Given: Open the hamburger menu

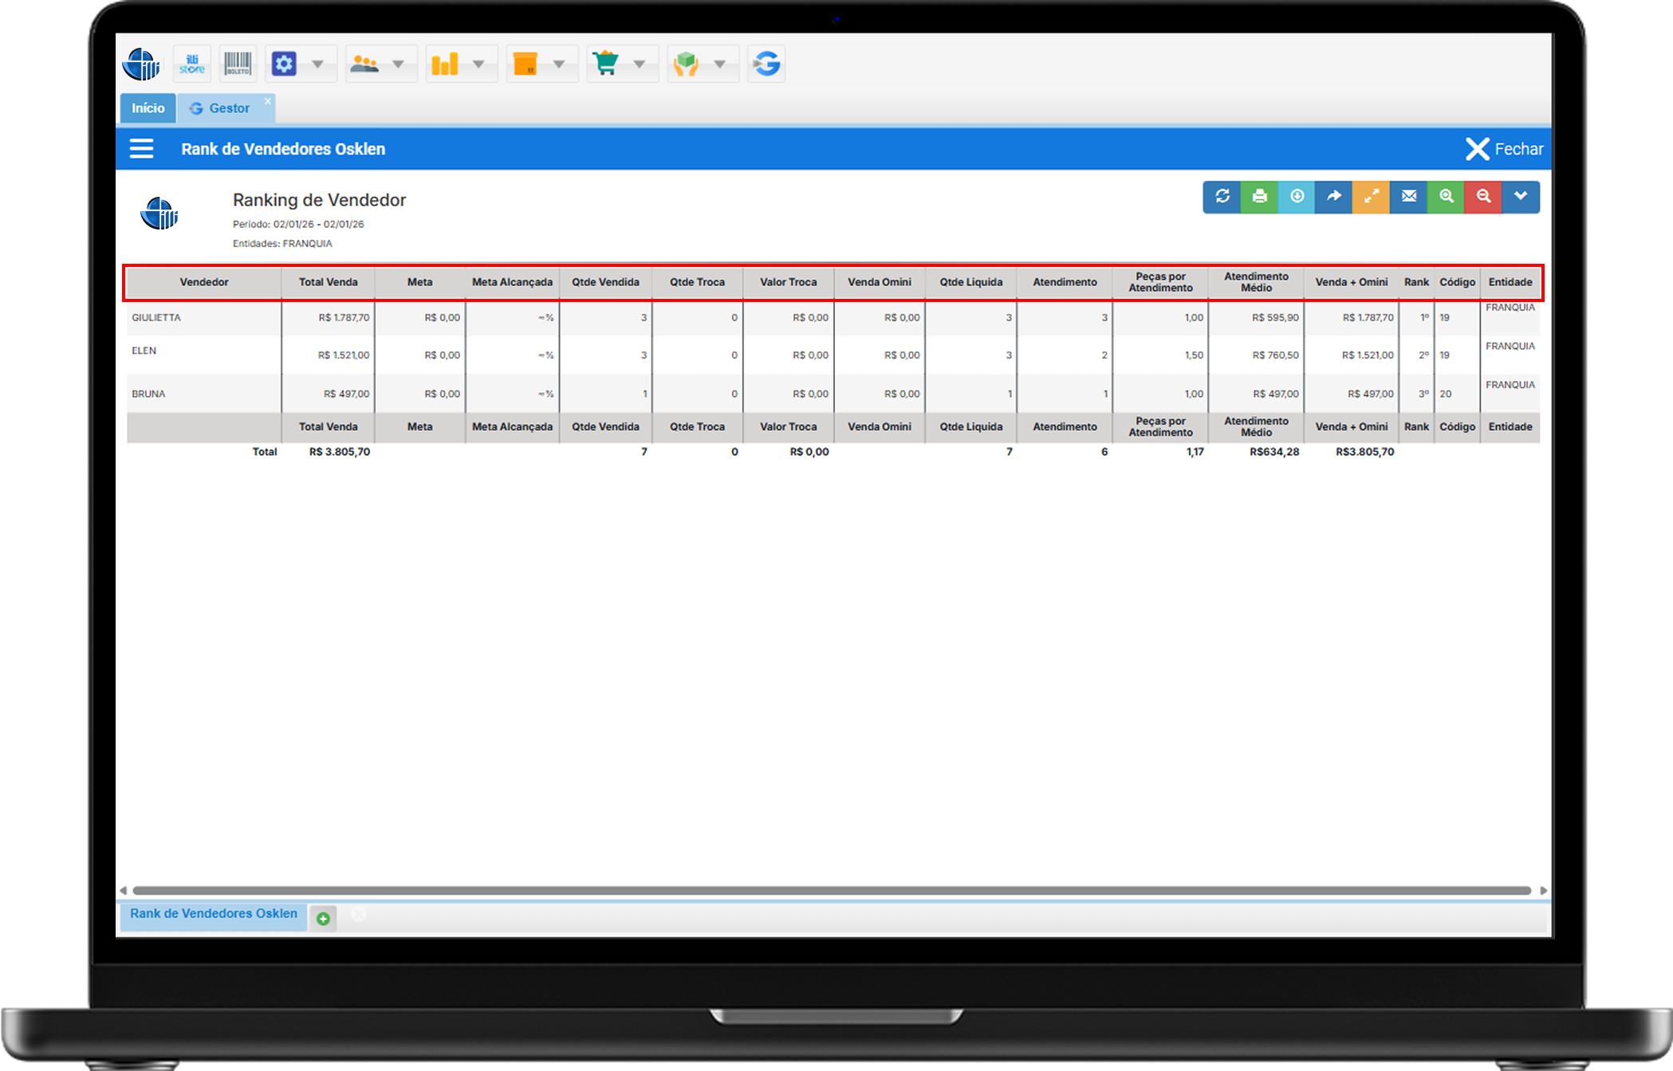Looking at the screenshot, I should pos(142,149).
